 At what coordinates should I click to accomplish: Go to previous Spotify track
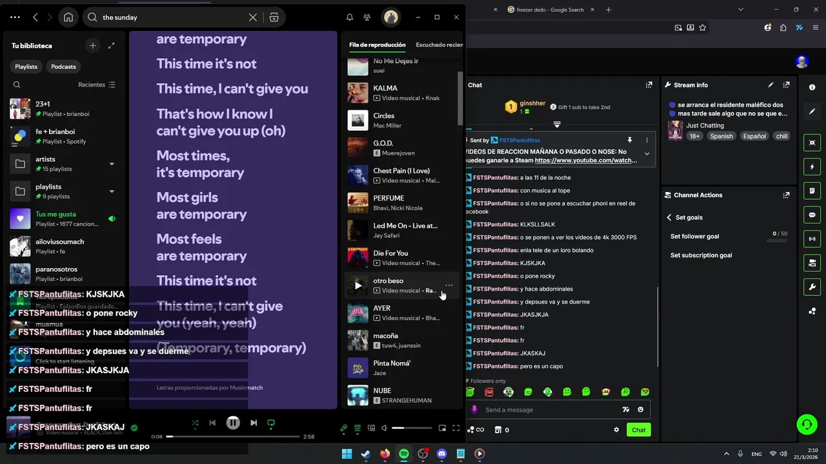coord(212,423)
